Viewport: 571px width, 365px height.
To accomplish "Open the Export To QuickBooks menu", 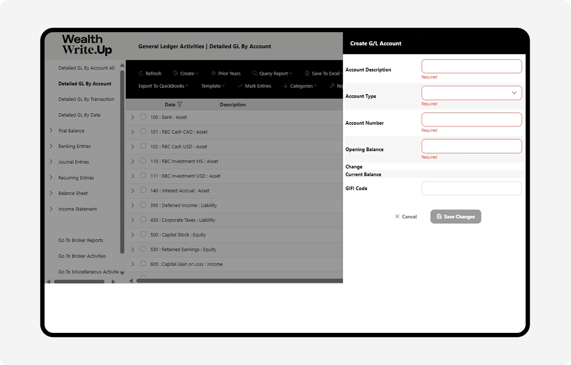I will pyautogui.click(x=163, y=86).
